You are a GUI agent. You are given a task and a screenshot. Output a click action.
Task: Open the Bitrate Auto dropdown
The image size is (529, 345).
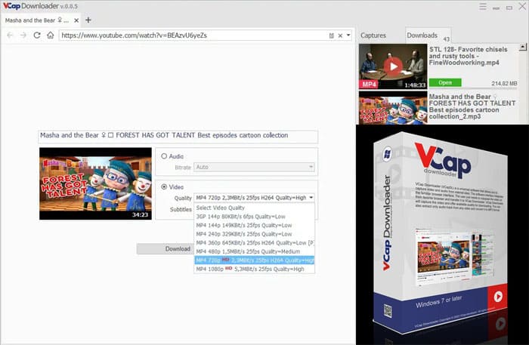coord(254,167)
